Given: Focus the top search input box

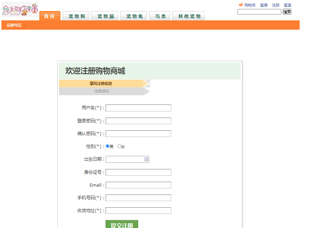Looking at the screenshot, I should pyautogui.click(x=259, y=12).
